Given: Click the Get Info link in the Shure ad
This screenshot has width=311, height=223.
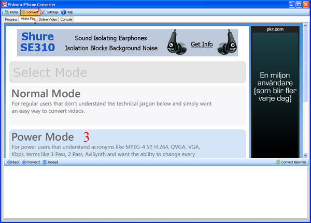Looking at the screenshot, I should (x=202, y=44).
